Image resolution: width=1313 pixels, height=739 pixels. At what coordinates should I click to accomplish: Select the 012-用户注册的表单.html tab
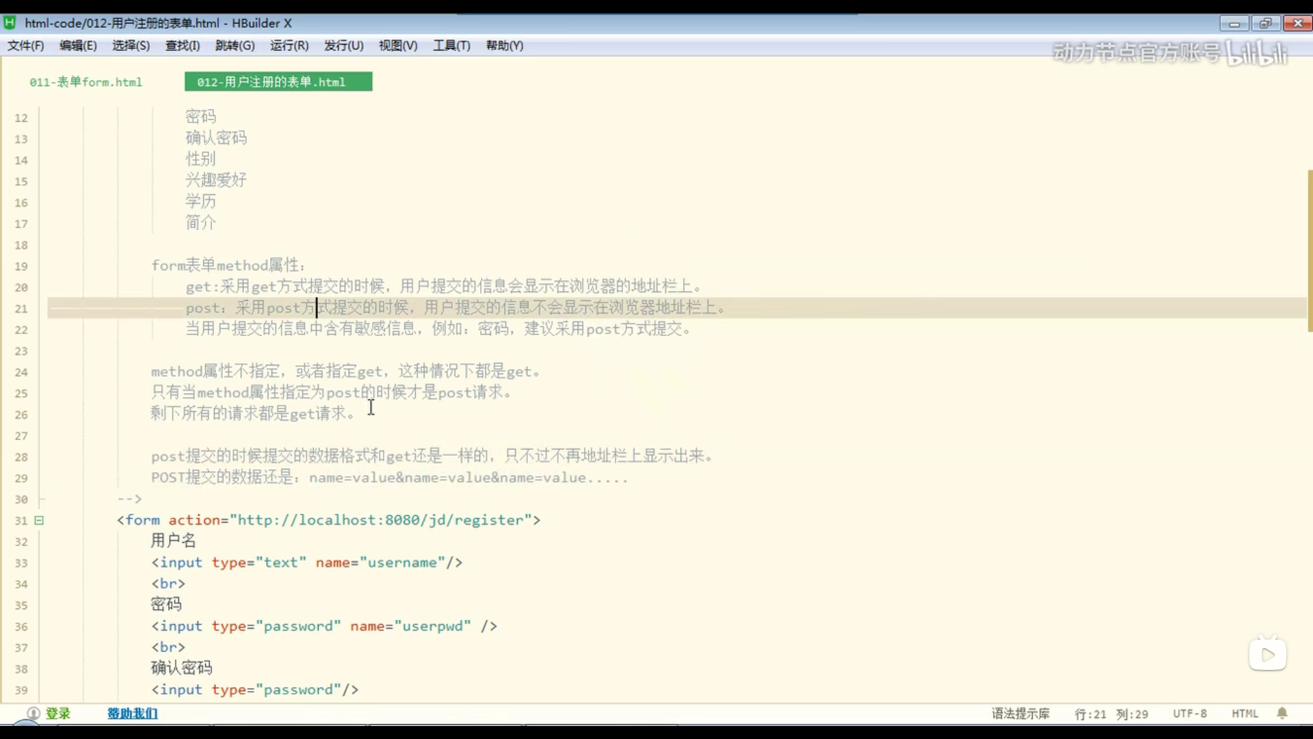[278, 82]
